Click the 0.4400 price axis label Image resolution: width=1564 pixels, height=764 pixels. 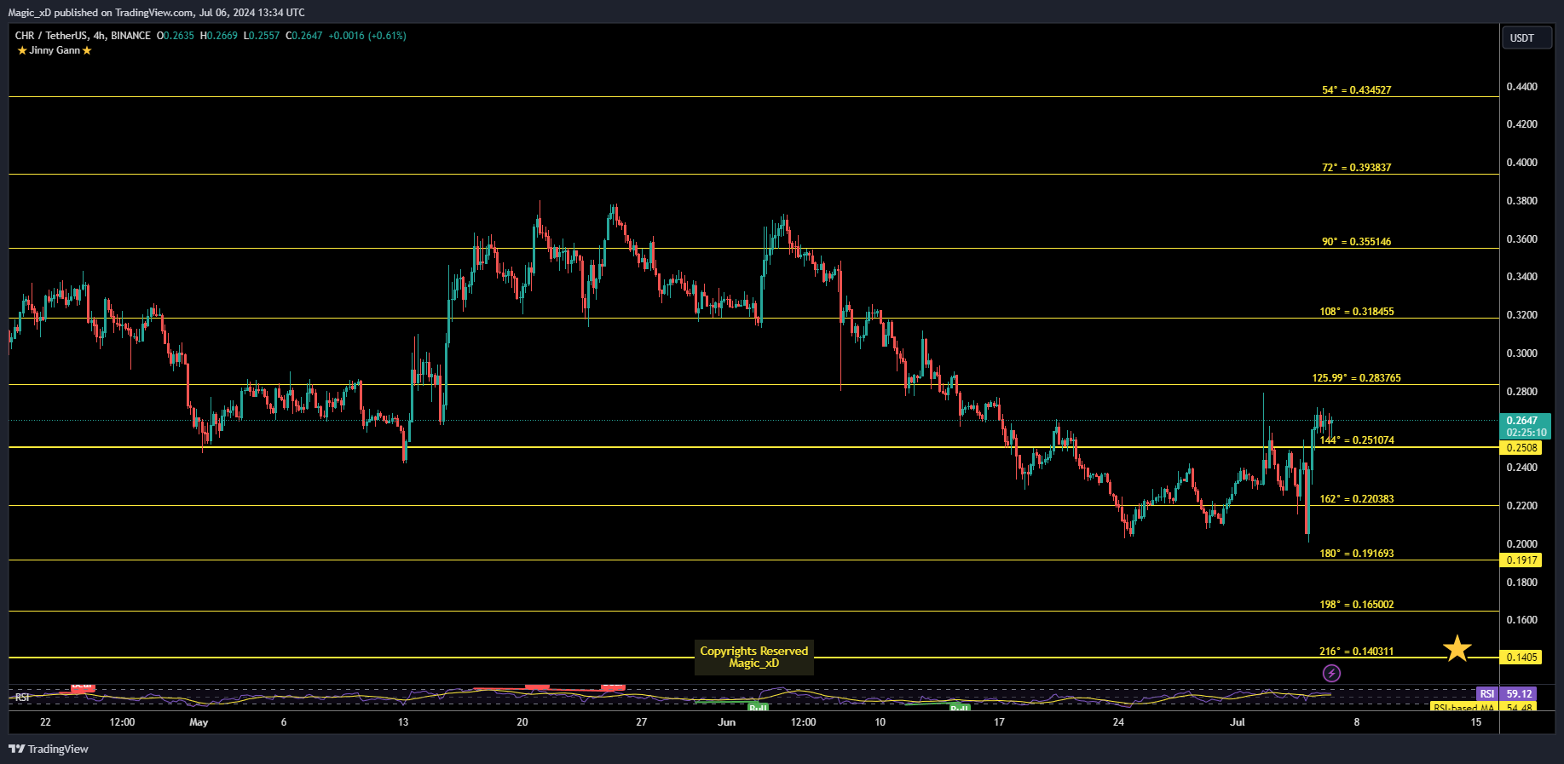click(x=1522, y=87)
